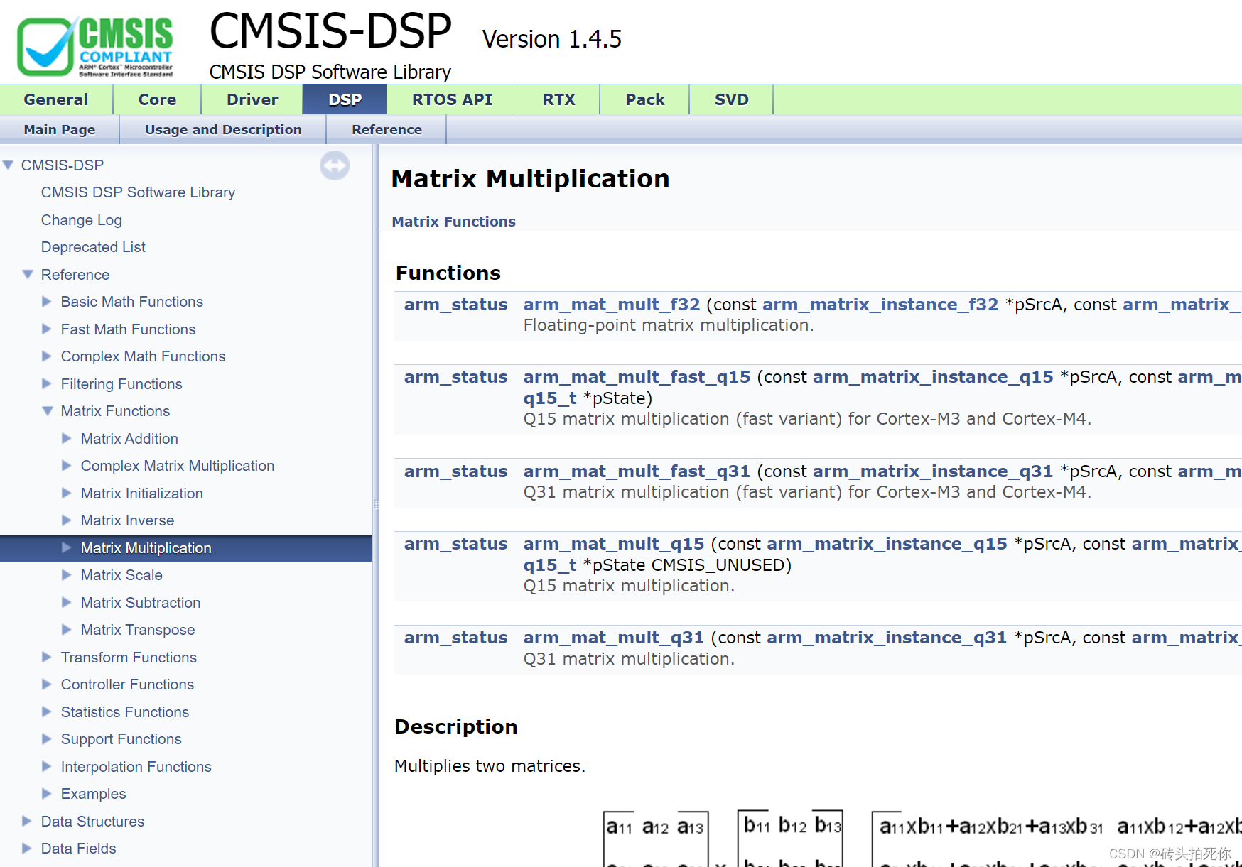Open the RTX tab

pos(558,99)
